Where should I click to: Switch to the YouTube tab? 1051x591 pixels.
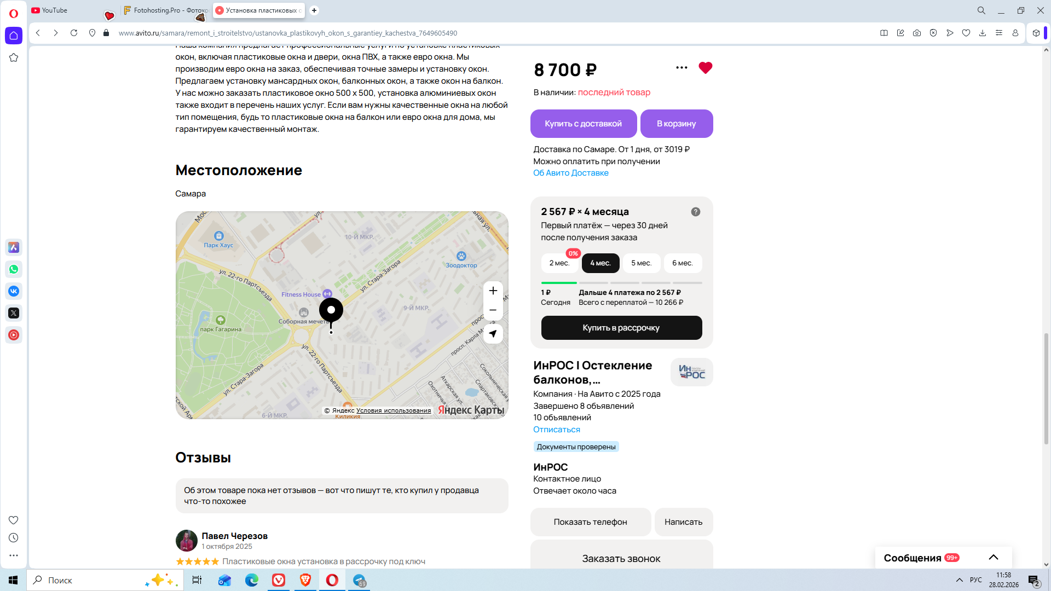click(55, 10)
